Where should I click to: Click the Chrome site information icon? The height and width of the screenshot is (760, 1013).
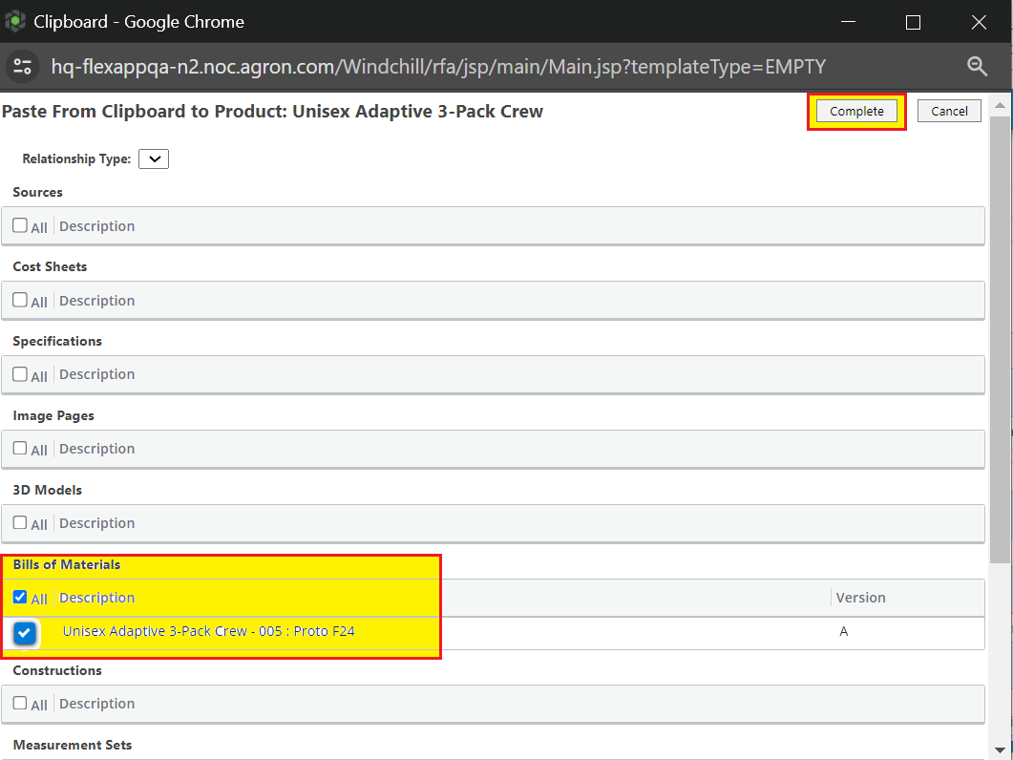[23, 66]
